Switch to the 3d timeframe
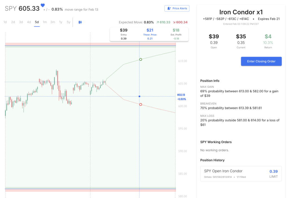 click(21, 22)
